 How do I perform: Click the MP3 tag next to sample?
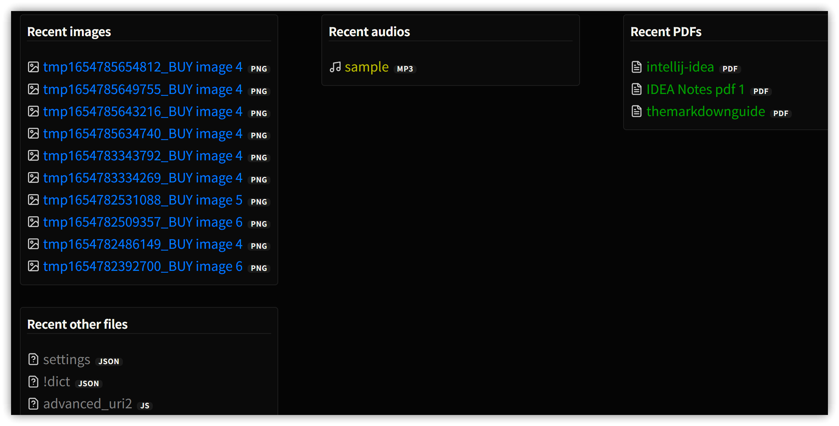405,69
